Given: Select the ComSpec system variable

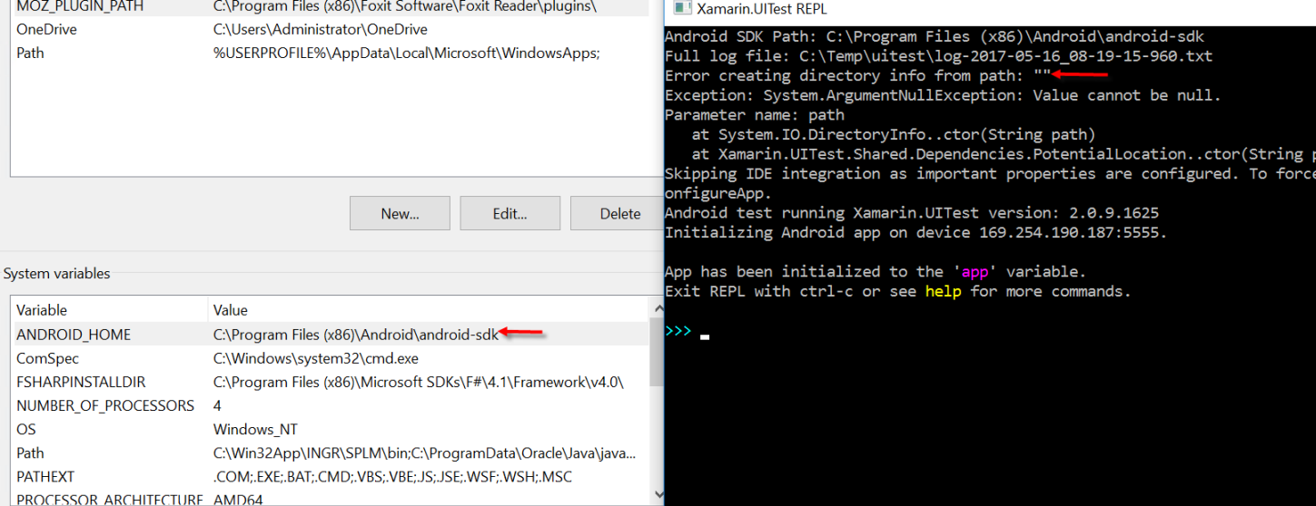Looking at the screenshot, I should (x=331, y=358).
